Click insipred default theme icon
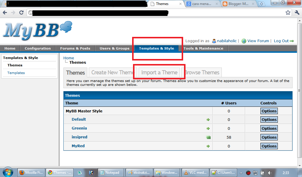This screenshot has height=177, width=302. (x=209, y=137)
